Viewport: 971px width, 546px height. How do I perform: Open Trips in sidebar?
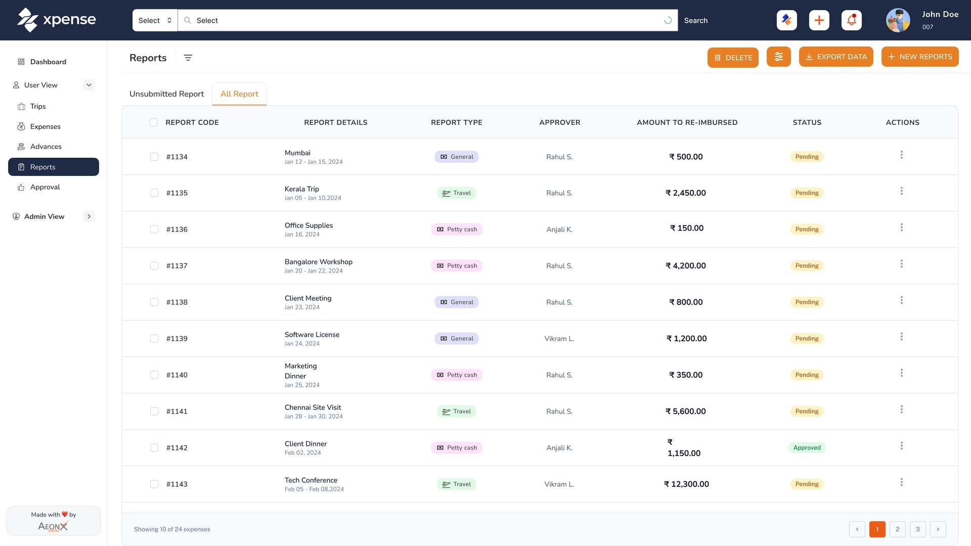pos(54,106)
